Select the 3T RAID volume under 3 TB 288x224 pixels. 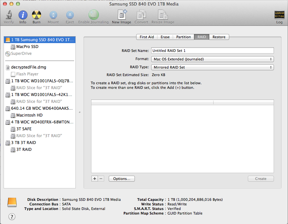click(x=24, y=150)
